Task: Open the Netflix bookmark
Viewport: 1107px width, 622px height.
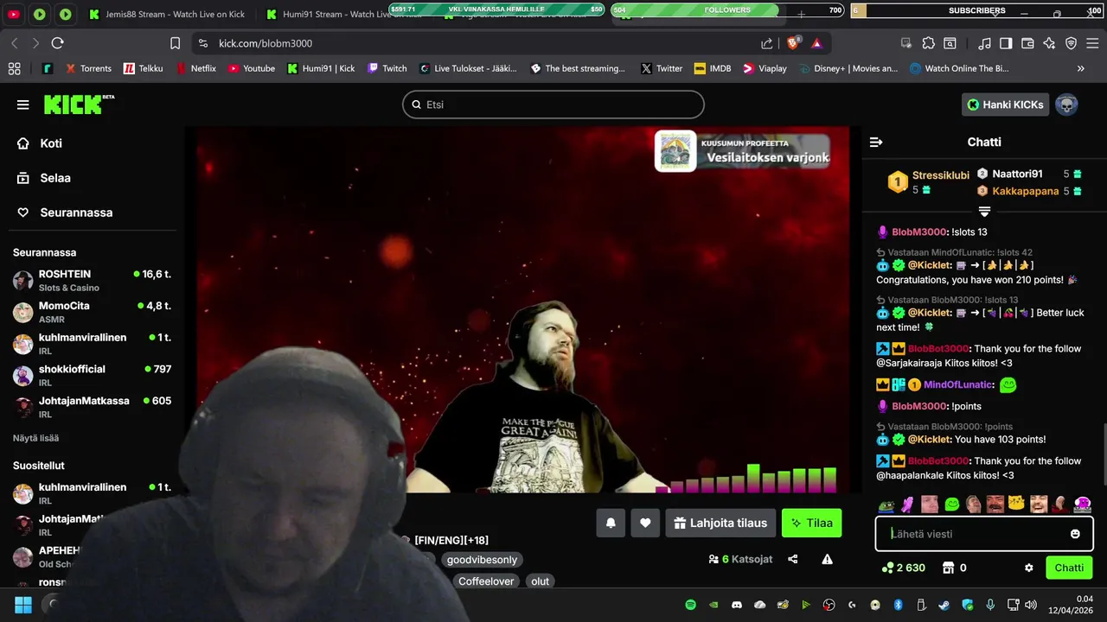Action: 196,68
